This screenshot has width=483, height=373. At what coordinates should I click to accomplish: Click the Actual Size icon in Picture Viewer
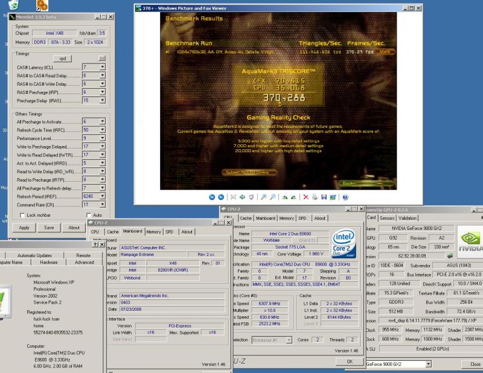[243, 197]
